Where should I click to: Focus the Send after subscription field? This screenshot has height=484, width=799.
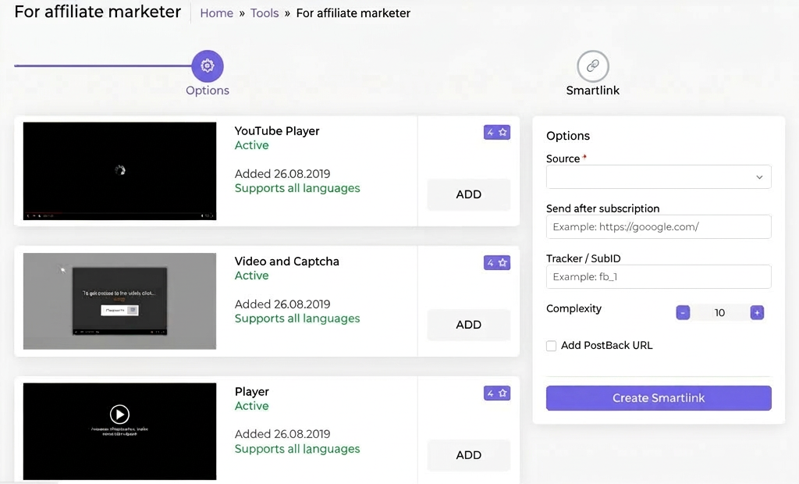coord(659,227)
